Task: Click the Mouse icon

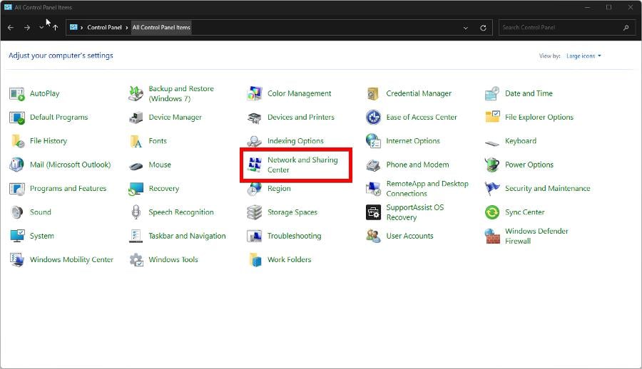Action: (x=136, y=166)
